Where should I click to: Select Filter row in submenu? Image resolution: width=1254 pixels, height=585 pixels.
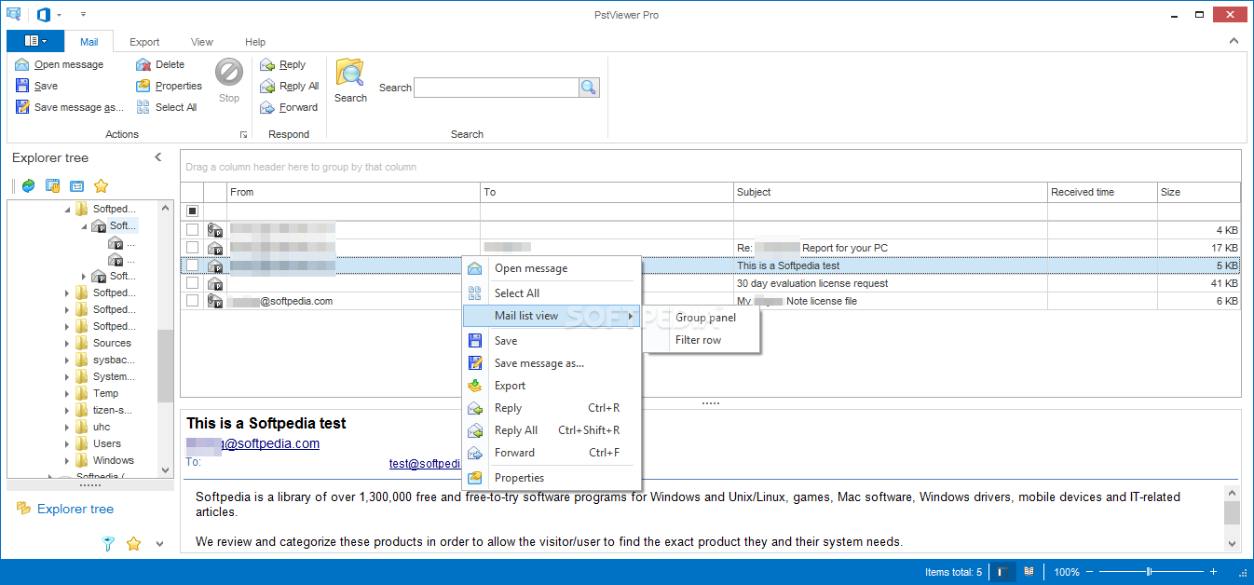[x=705, y=340]
